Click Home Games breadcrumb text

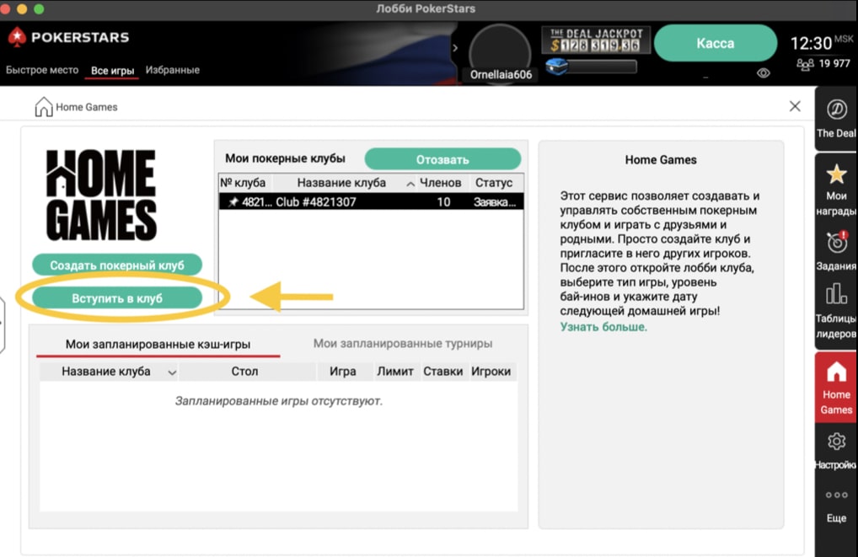pos(87,107)
